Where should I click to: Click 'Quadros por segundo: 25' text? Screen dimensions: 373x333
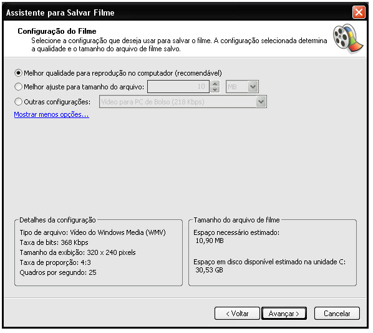click(58, 272)
